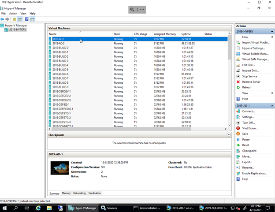Select the 2019-CEFDEV-1 virtual machine row
The image size is (275, 212).
(x=137, y=91)
